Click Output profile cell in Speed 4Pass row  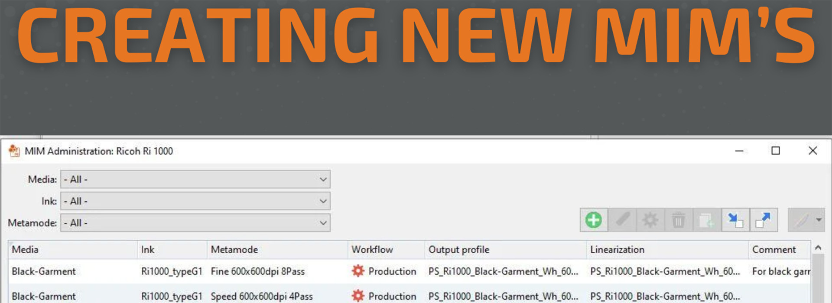tap(504, 296)
